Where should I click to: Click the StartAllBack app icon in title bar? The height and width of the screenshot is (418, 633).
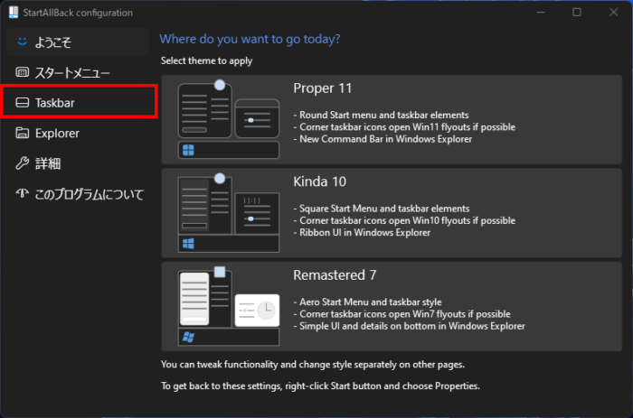click(14, 12)
